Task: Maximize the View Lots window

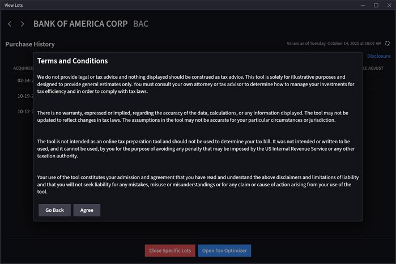Action: (x=376, y=5)
